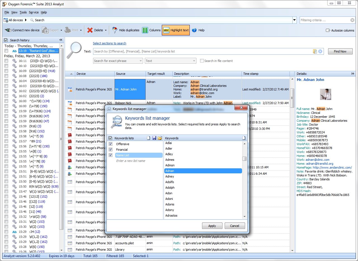This screenshot has height=261, width=358.
Task: Click the contact photo thumbnail in Details
Action: 326,94
